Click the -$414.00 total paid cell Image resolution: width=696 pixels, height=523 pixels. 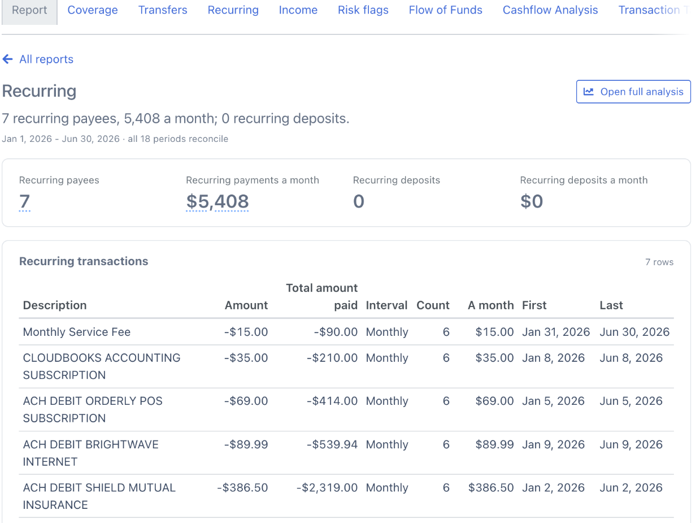(x=332, y=401)
